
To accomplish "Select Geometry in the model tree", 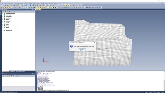I will click(8, 15).
